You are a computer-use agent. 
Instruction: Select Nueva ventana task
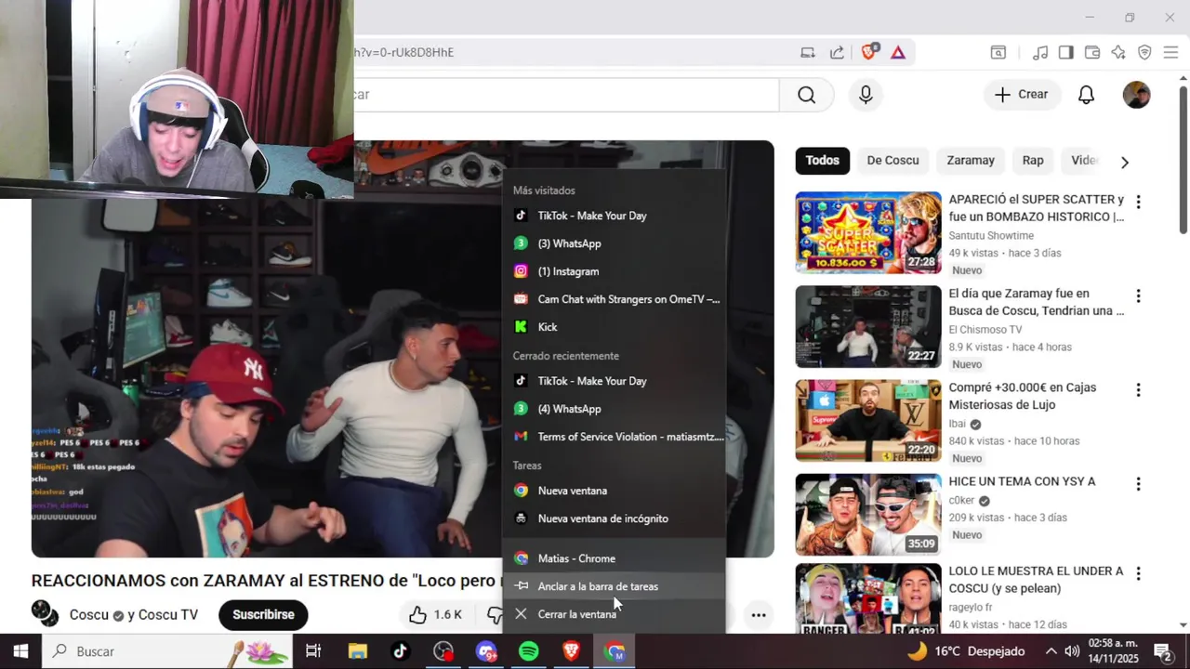(614, 491)
